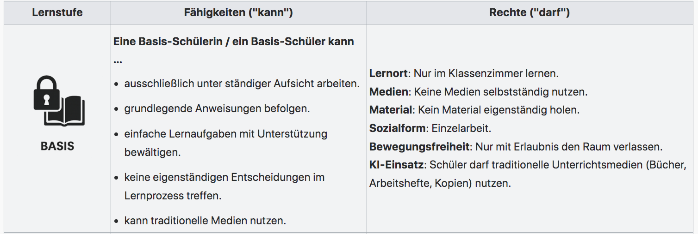Screen dimensions: 698x234
Task: Select the bold "Material" label
Action: 391,110
